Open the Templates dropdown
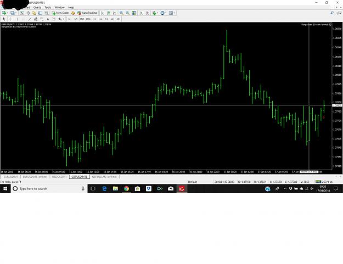 point(172,13)
